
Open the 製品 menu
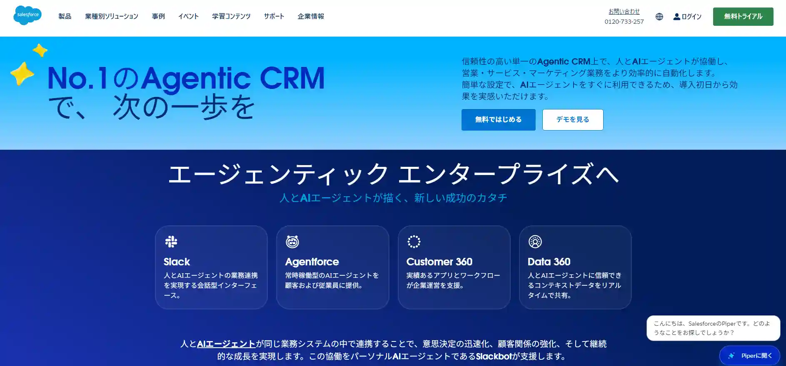[x=65, y=16]
